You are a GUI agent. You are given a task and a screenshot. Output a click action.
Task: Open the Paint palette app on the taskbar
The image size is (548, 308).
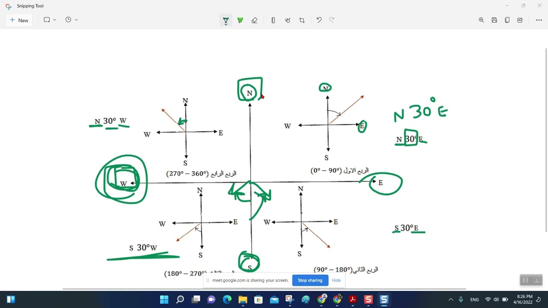[x=306, y=299]
